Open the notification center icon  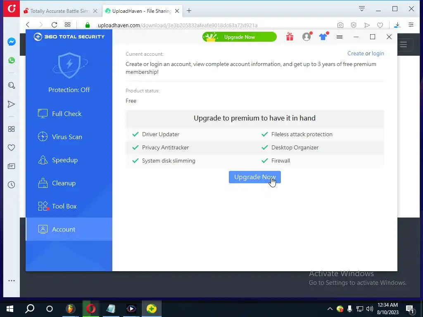point(410,309)
